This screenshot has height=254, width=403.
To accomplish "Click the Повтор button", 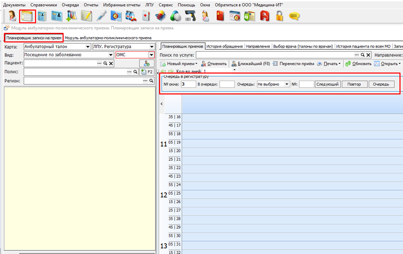I will [x=354, y=84].
